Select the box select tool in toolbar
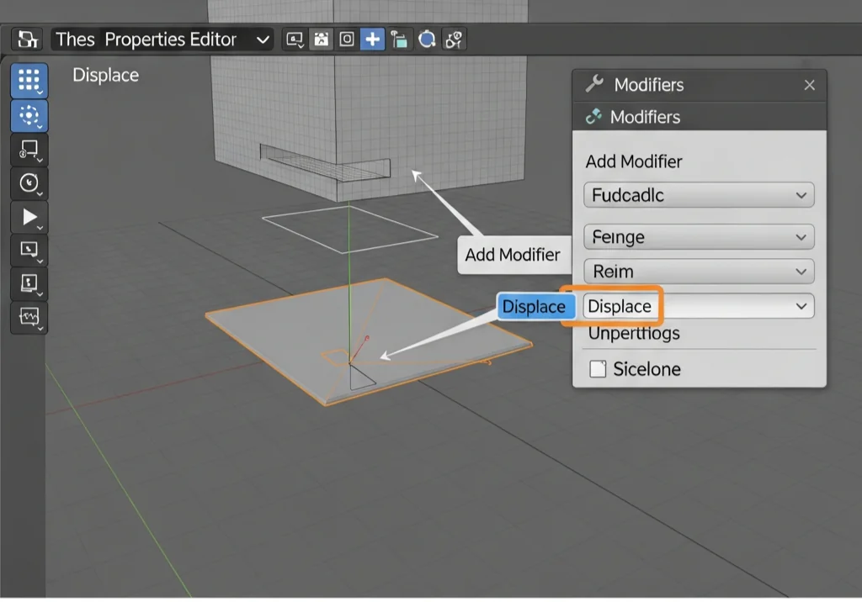Viewport: 862px width, 602px height. [29, 150]
